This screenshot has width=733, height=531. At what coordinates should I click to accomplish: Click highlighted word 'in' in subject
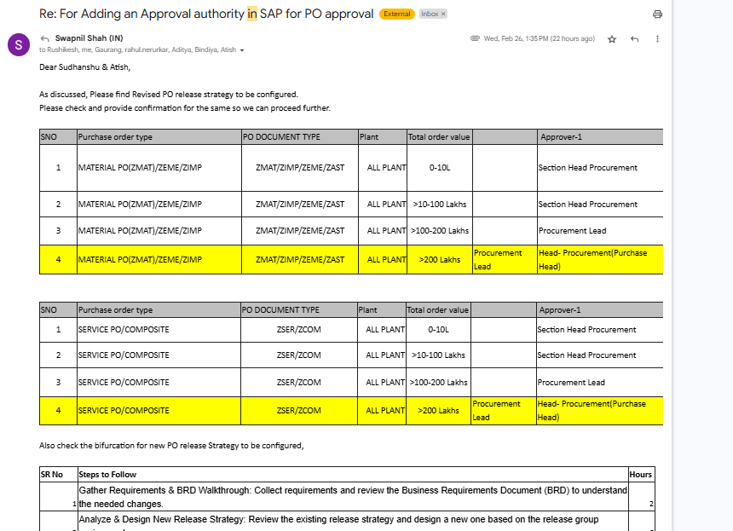(x=251, y=14)
